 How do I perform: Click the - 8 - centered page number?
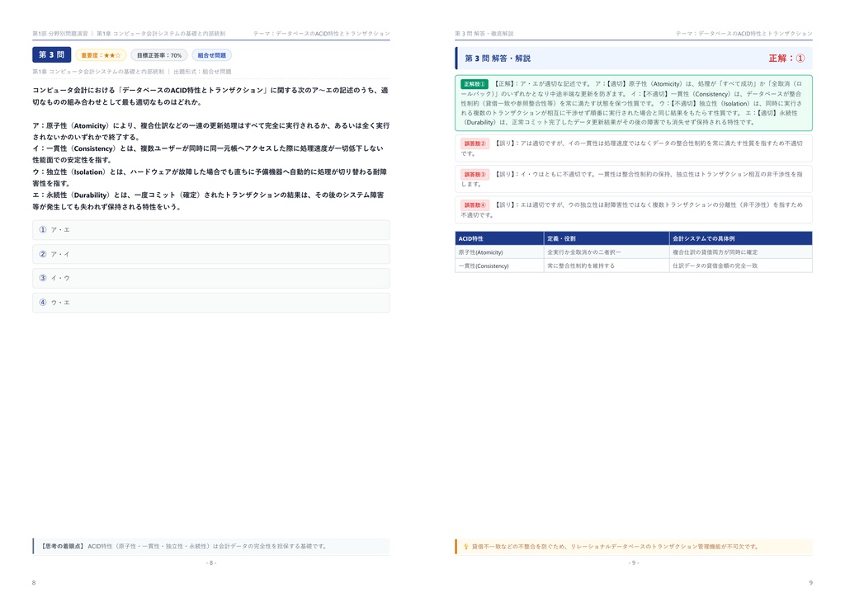211,563
